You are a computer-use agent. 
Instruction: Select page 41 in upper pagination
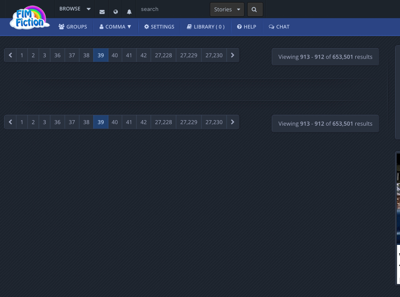[129, 55]
